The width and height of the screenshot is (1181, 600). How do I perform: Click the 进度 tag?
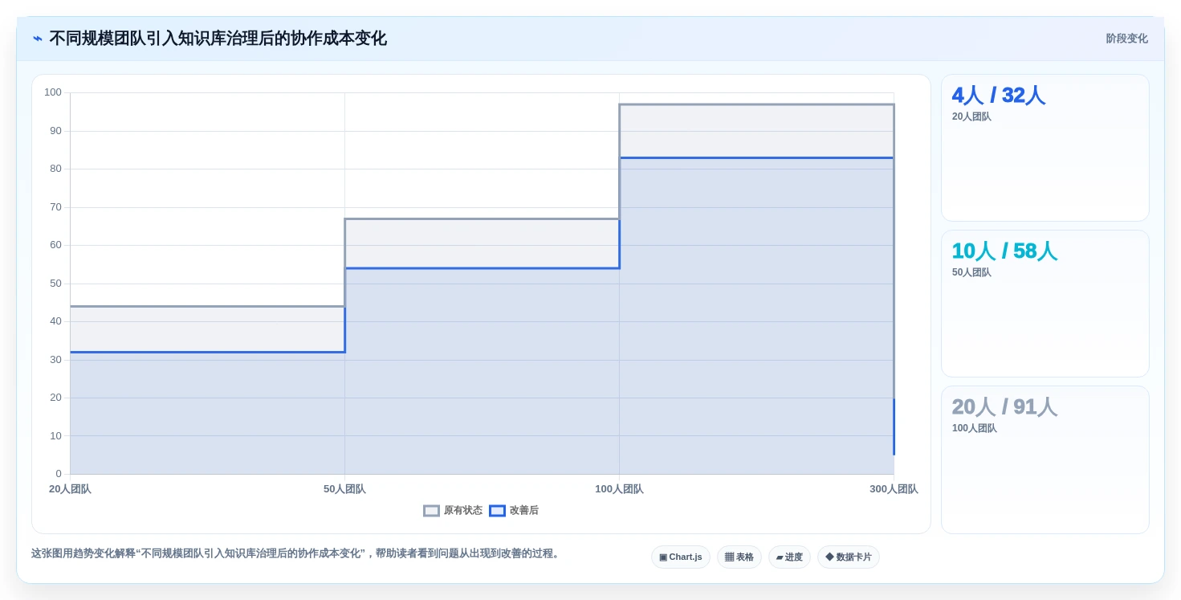click(x=789, y=557)
